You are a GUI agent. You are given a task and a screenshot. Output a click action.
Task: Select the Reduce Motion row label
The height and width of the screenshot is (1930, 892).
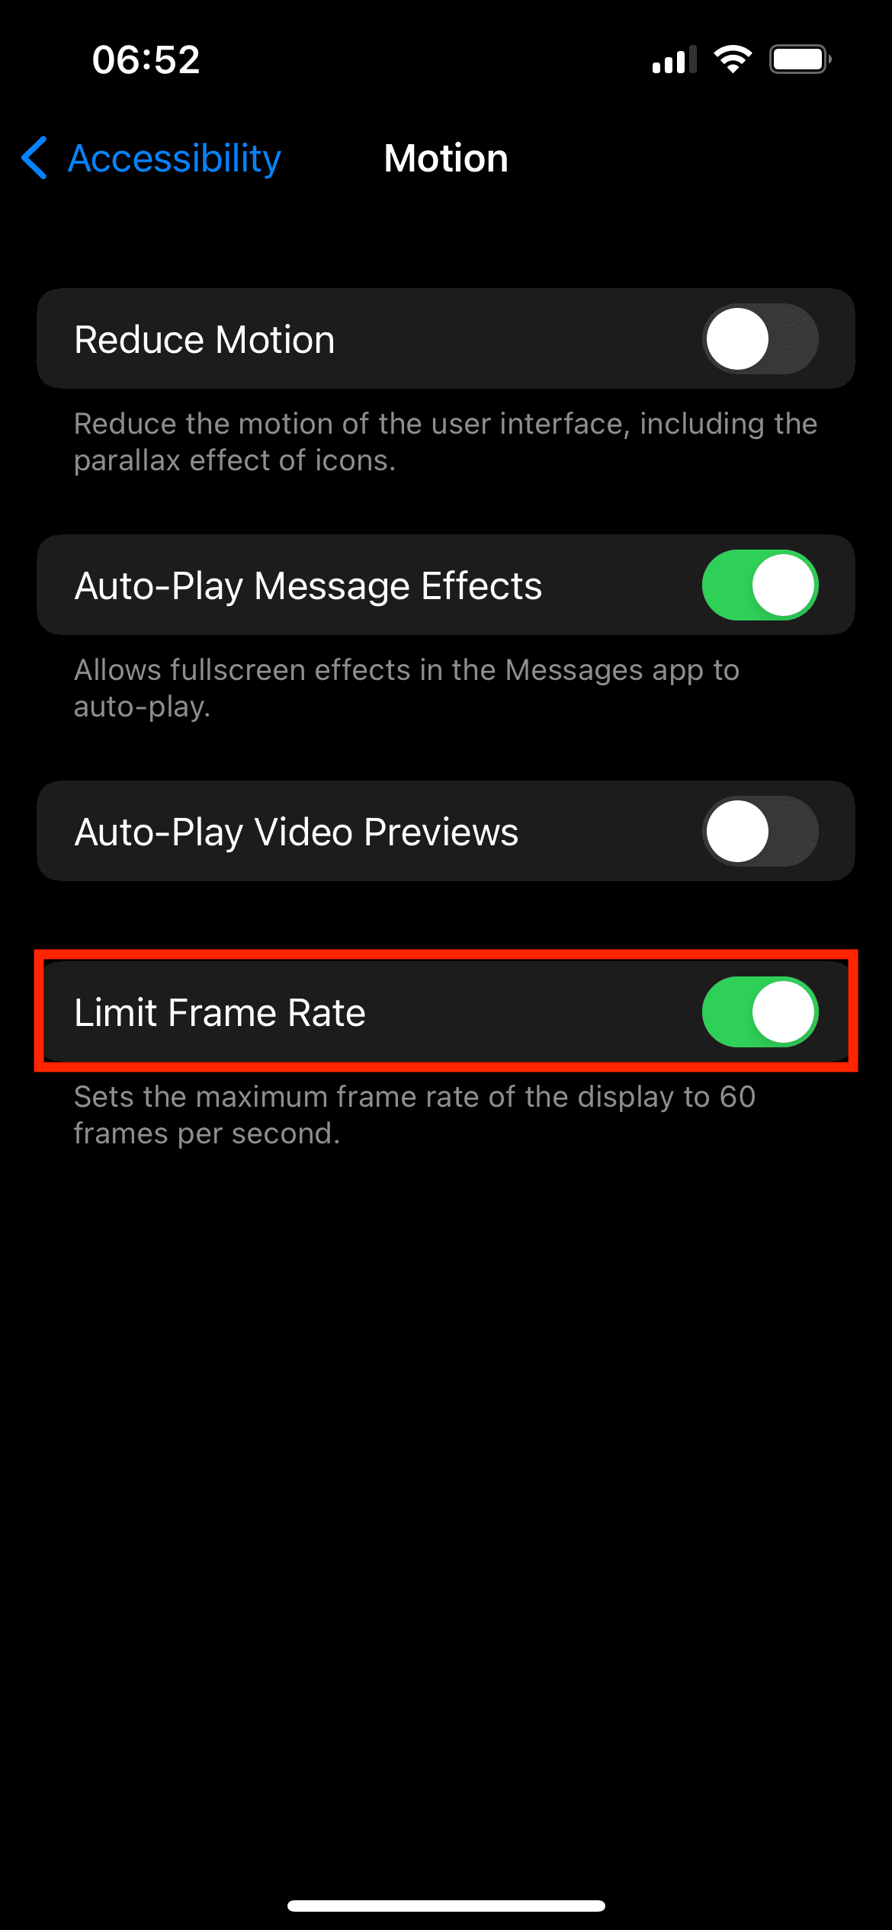point(204,339)
